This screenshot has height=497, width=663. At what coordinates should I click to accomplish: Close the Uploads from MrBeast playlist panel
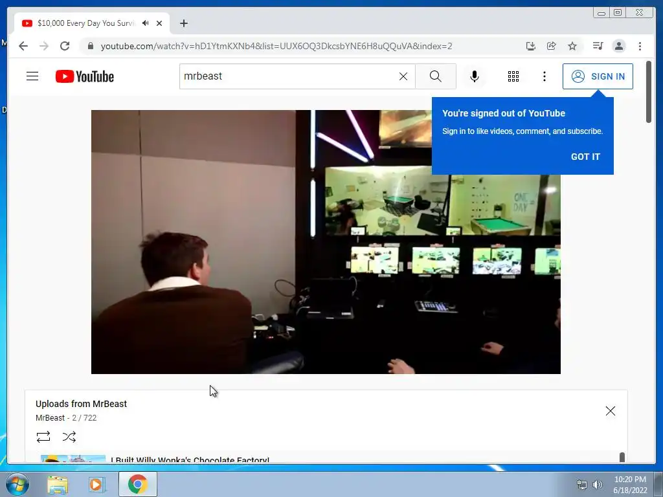point(610,411)
